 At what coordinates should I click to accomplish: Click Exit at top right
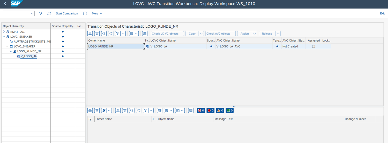pyautogui.click(x=382, y=13)
